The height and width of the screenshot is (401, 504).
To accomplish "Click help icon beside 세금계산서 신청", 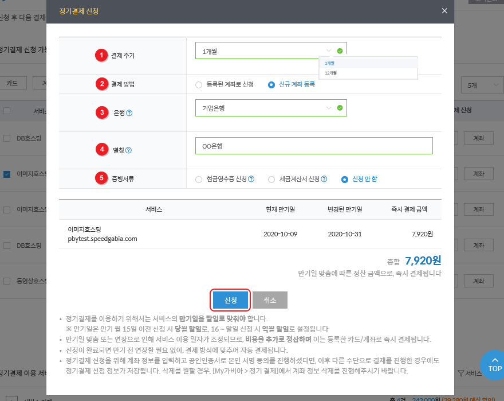I will pyautogui.click(x=324, y=179).
